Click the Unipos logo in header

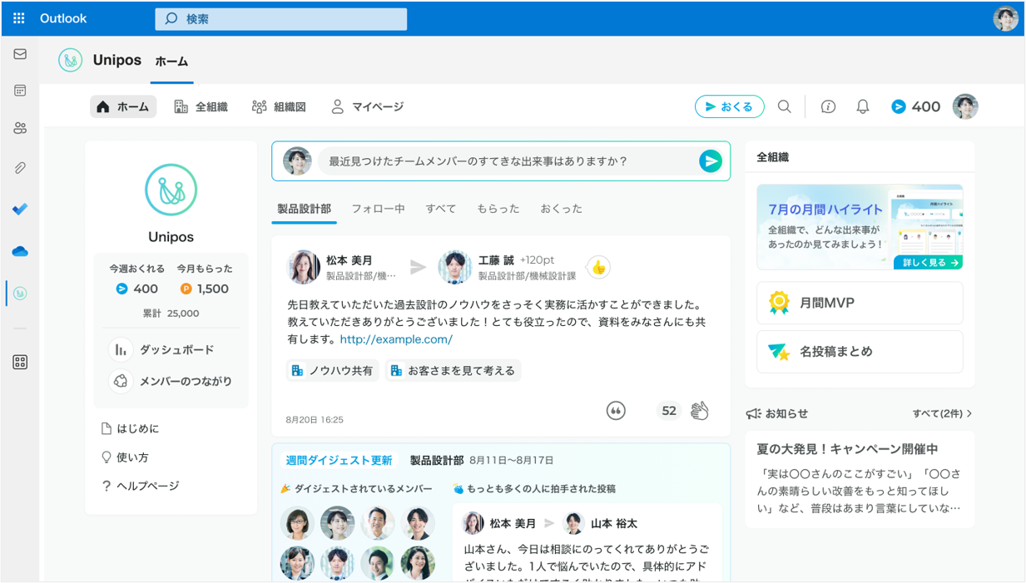tap(71, 60)
